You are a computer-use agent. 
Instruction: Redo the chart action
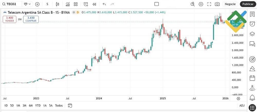(x=112, y=4)
